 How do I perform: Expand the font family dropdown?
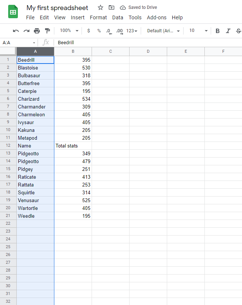(163, 31)
